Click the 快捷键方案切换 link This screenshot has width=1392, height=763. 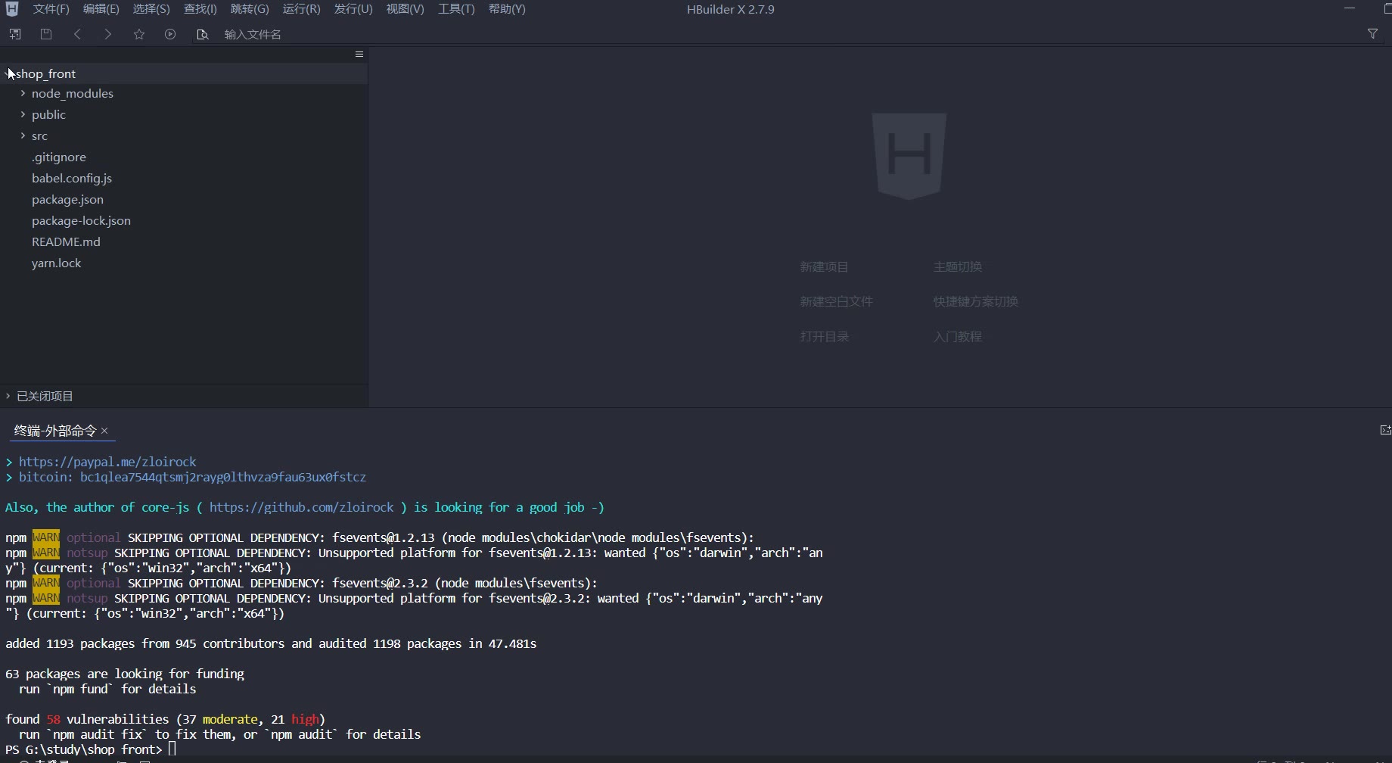(975, 301)
